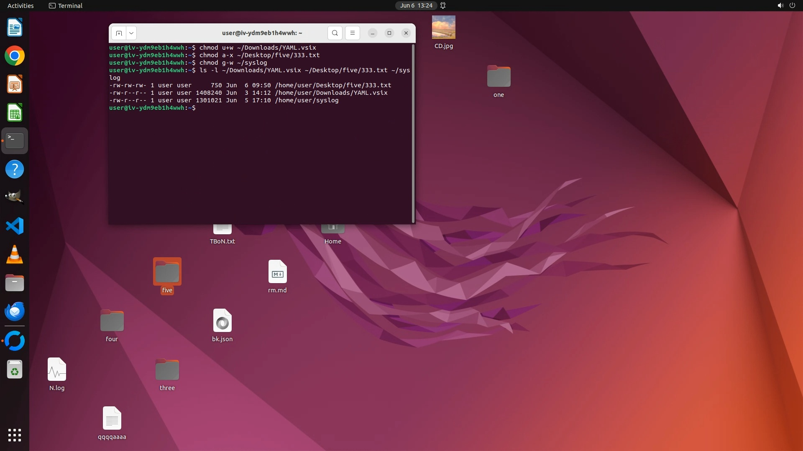
Task: Launch Thunderbird mail from the dock
Action: click(x=15, y=311)
